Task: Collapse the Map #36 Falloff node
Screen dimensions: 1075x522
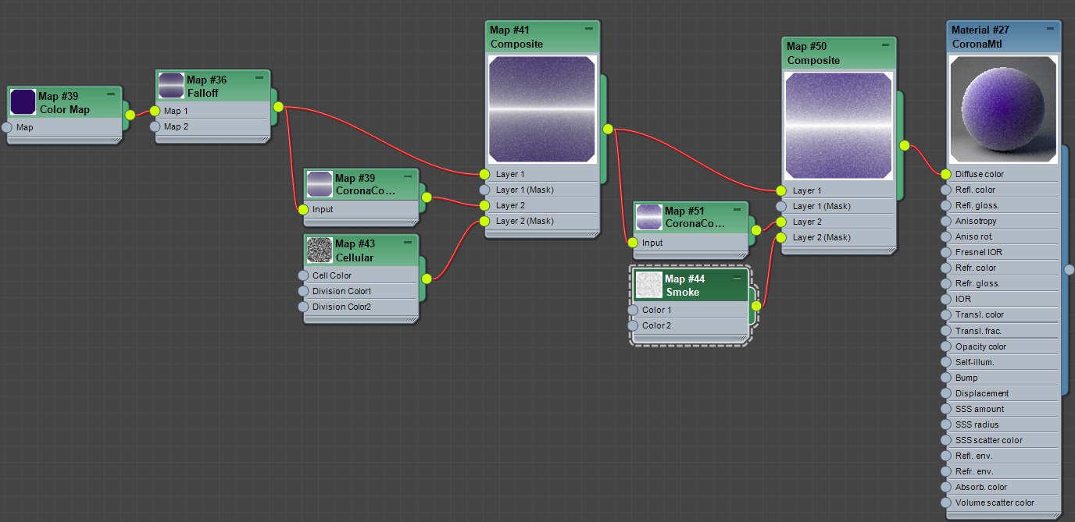Action: (259, 78)
